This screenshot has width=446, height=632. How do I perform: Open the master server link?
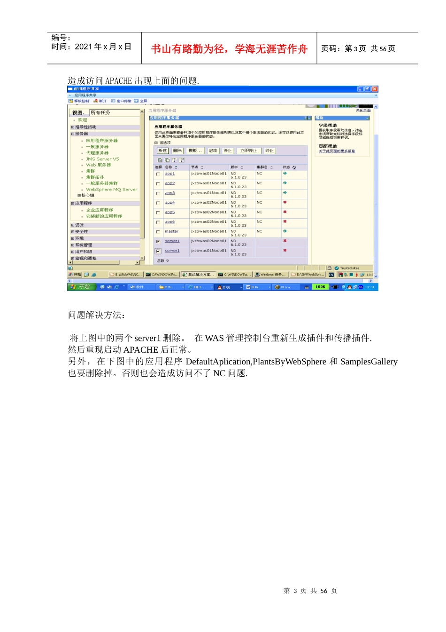pyautogui.click(x=171, y=231)
